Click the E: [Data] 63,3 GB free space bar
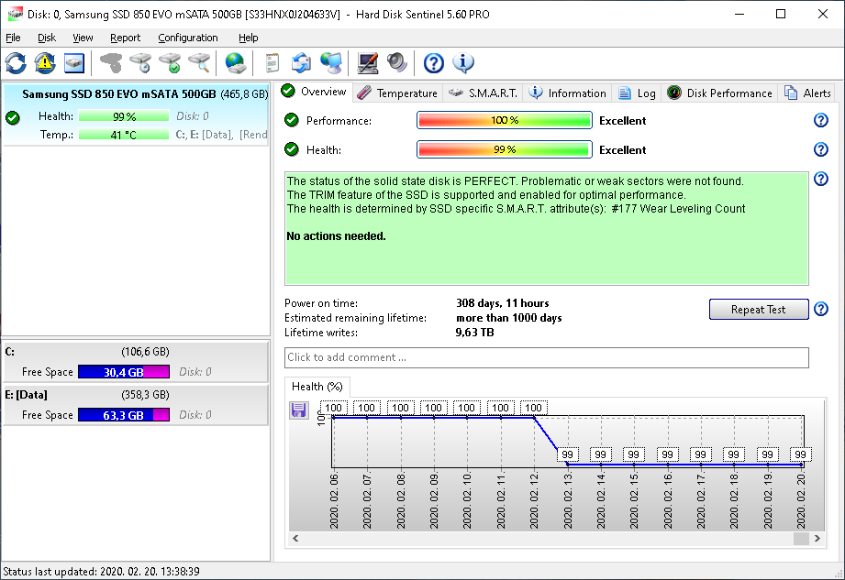 point(124,415)
